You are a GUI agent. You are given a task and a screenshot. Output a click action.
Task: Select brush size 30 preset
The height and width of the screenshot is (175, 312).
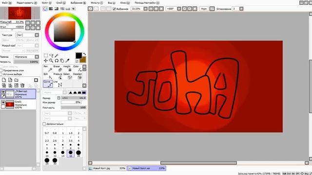[x=55, y=161]
